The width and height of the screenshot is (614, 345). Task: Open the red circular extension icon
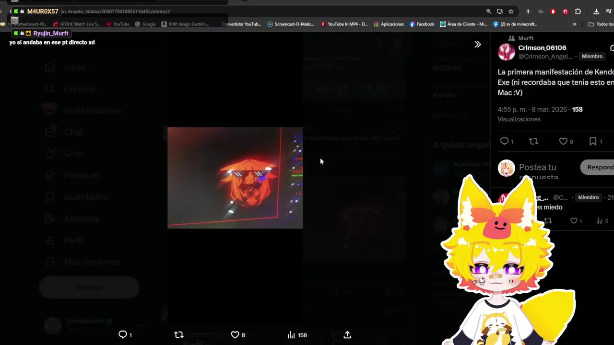tap(565, 11)
